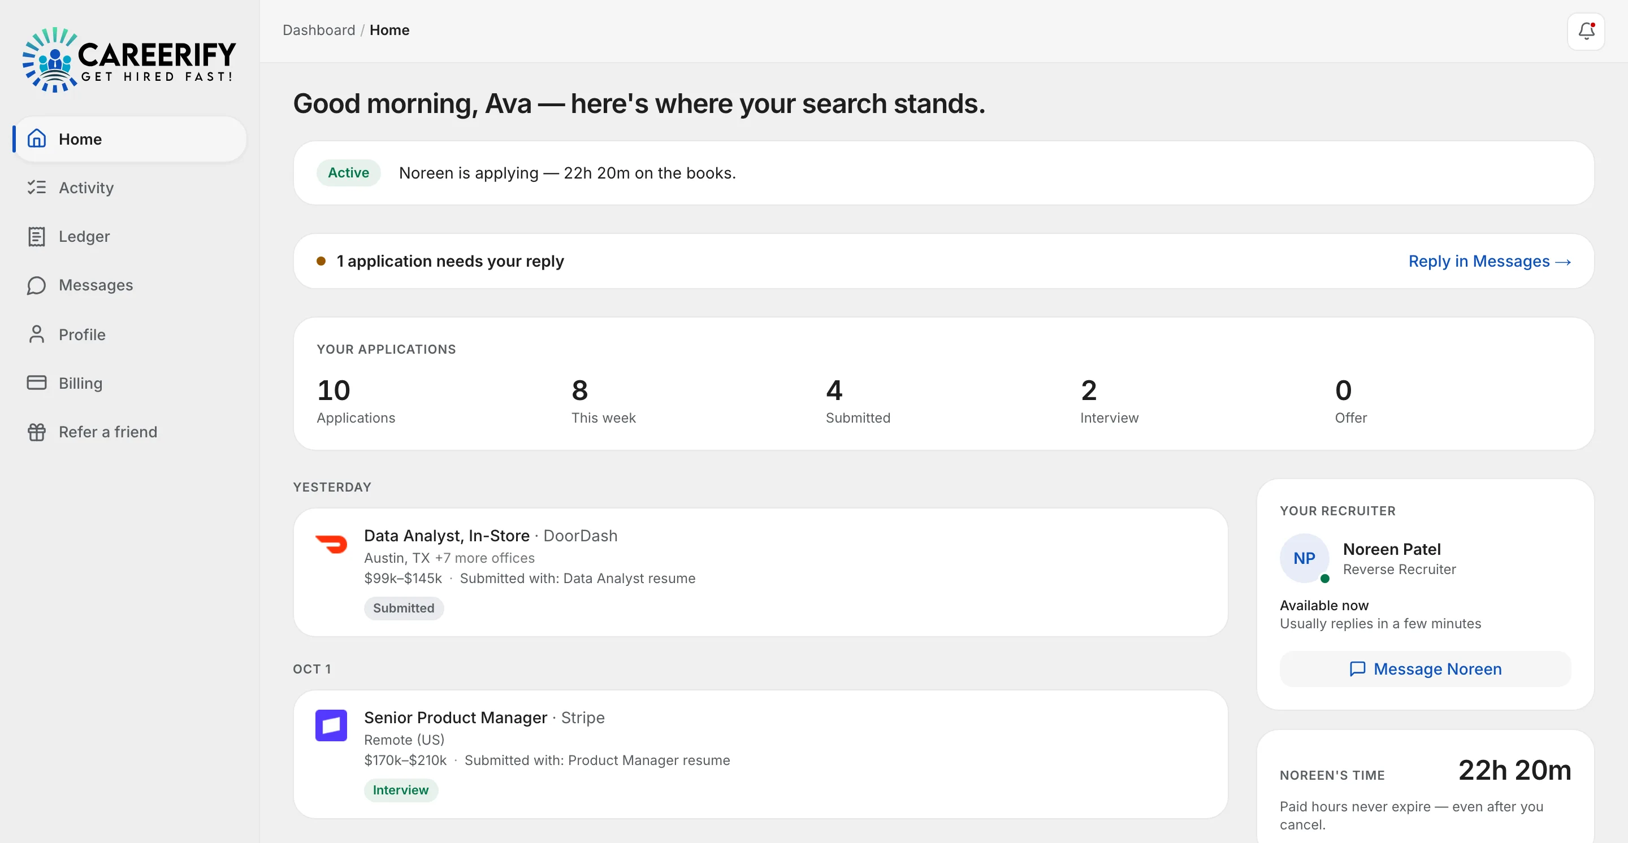Open the Ledger menu item

pos(129,236)
